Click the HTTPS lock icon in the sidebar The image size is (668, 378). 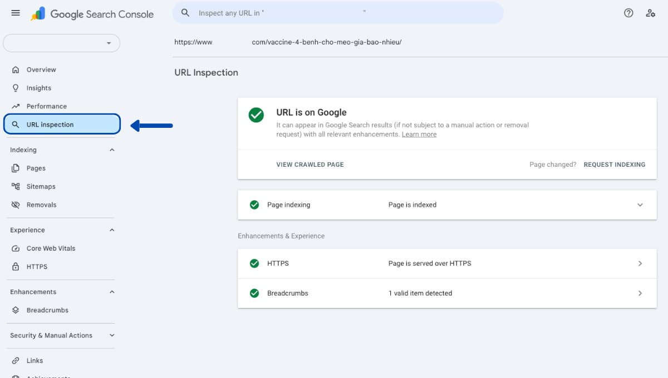tap(16, 267)
